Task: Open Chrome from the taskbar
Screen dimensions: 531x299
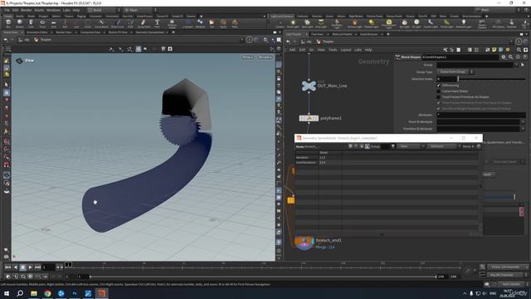Action: tap(47, 293)
